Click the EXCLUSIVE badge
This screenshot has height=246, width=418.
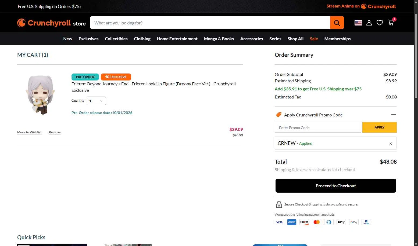click(116, 77)
